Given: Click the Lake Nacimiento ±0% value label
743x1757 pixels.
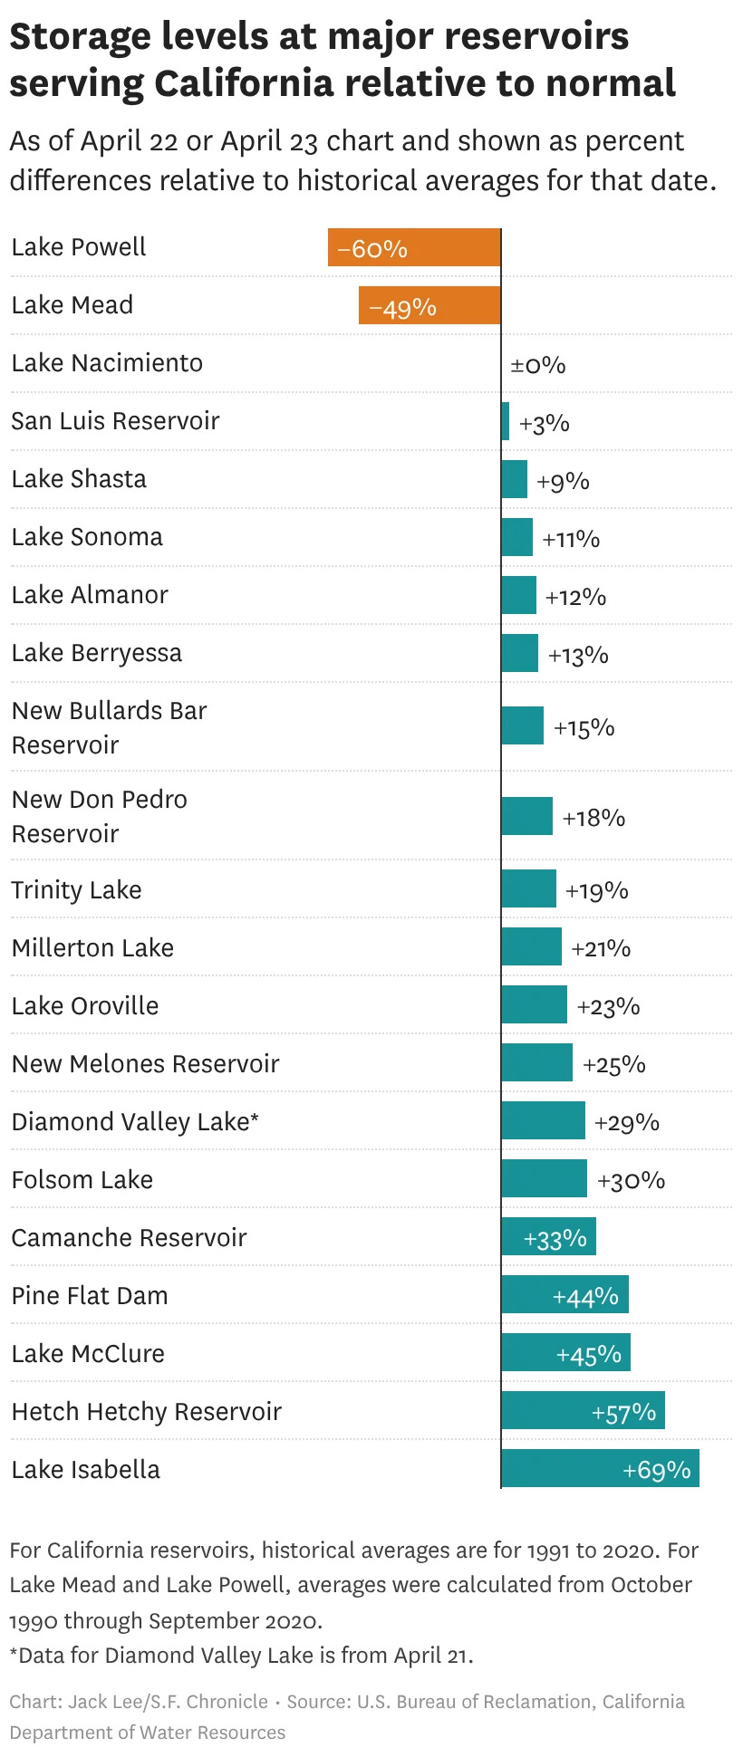Looking at the screenshot, I should (x=538, y=365).
